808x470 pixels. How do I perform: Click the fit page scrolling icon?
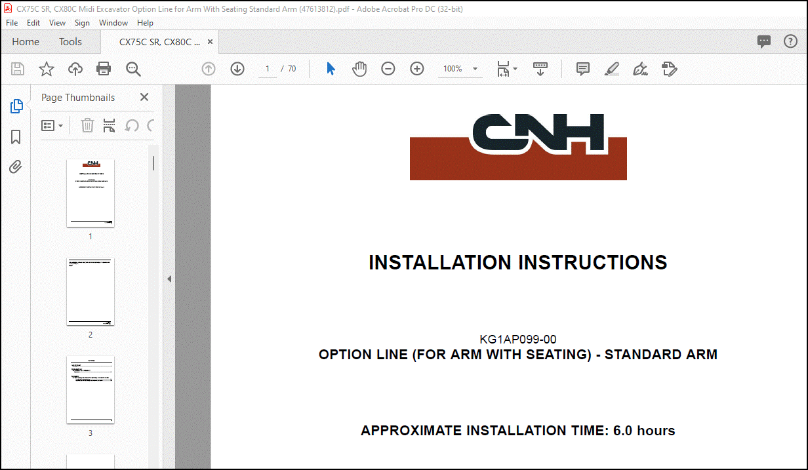(x=503, y=69)
